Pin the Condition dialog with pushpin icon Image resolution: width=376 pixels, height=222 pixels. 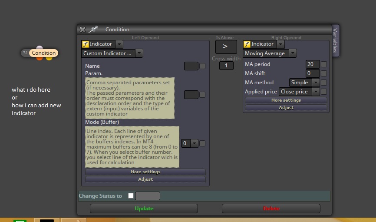tap(93, 29)
